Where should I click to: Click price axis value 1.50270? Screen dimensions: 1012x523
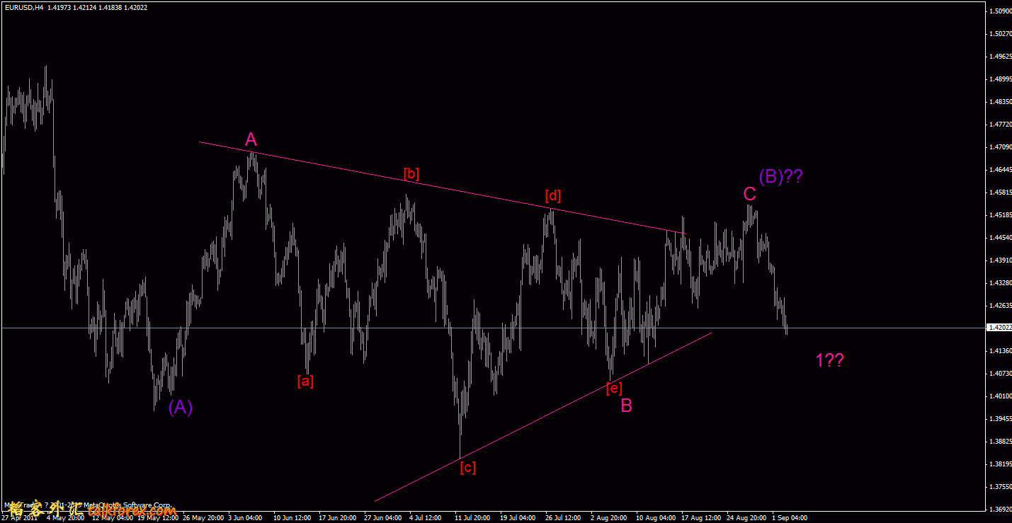pos(1000,34)
